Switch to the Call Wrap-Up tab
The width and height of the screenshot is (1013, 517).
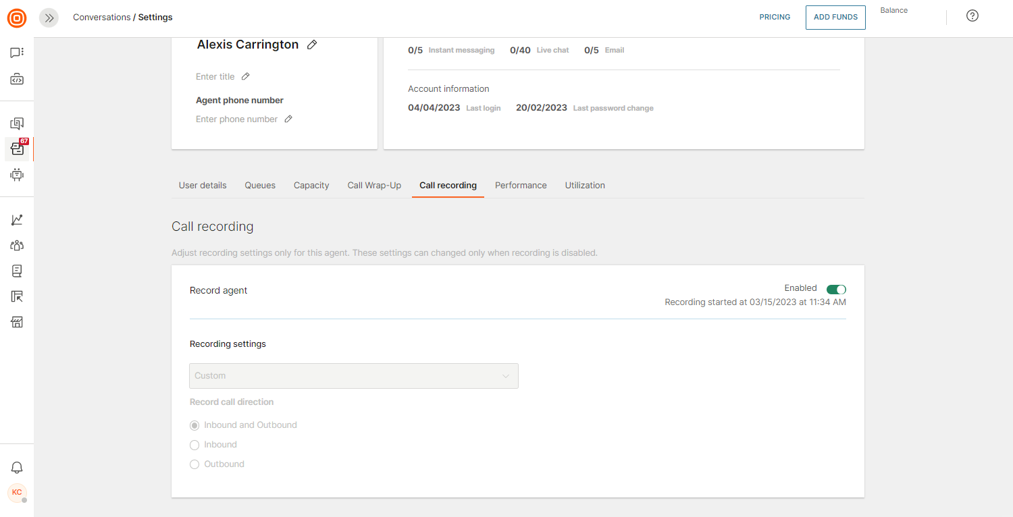coord(374,186)
